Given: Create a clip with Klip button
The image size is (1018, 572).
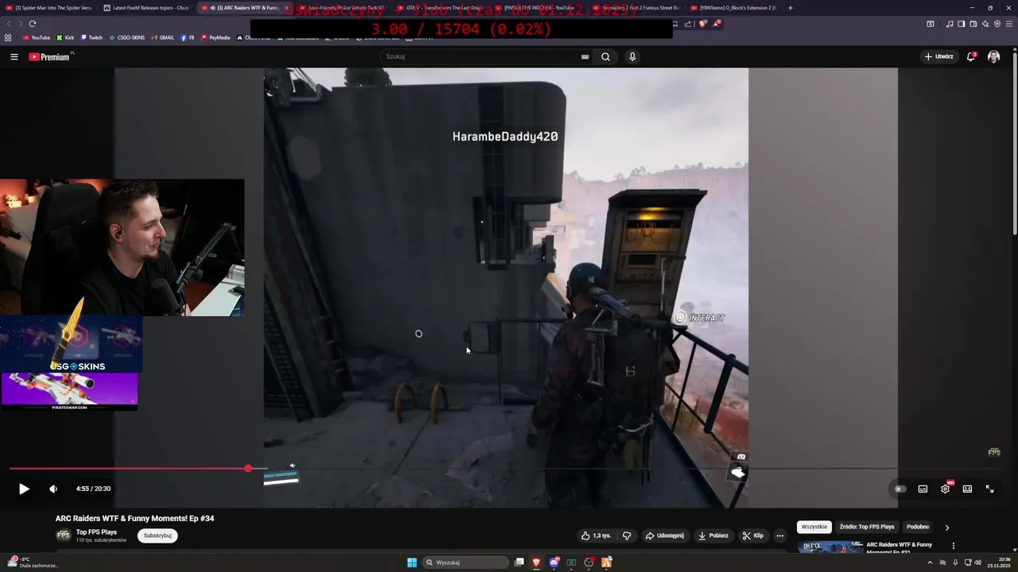Looking at the screenshot, I should pyautogui.click(x=752, y=535).
